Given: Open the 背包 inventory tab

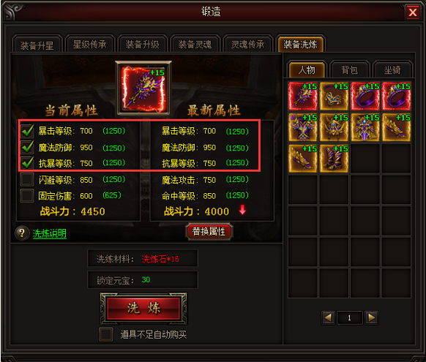Looking at the screenshot, I should tap(350, 70).
